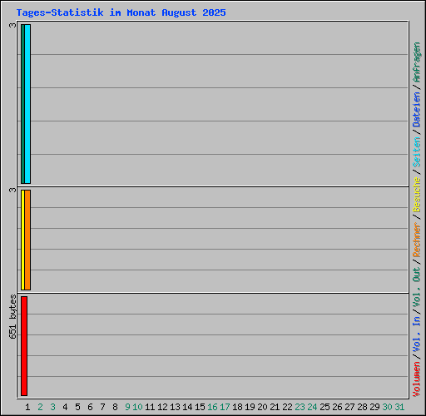The height and width of the screenshot is (416, 426).
Task: Click day label 19 on x-axis
Action: coord(250,407)
